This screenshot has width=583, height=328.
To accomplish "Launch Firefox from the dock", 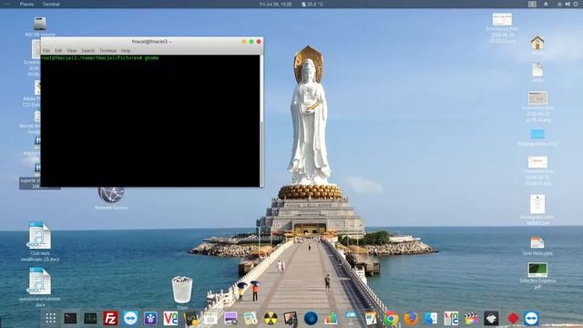I will [411, 318].
